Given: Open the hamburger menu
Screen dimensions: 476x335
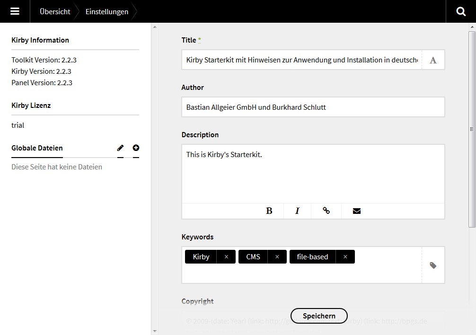Looking at the screenshot, I should (x=15, y=11).
